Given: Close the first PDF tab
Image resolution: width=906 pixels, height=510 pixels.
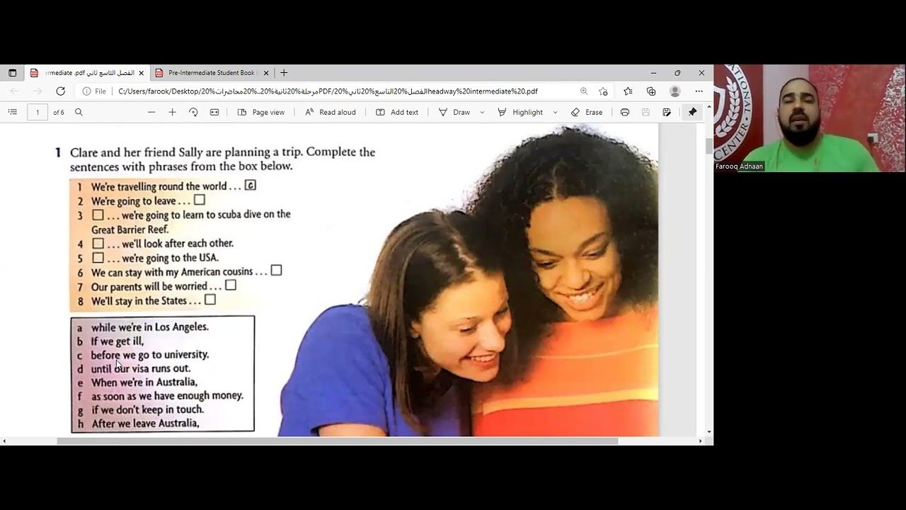Looking at the screenshot, I should pos(141,73).
